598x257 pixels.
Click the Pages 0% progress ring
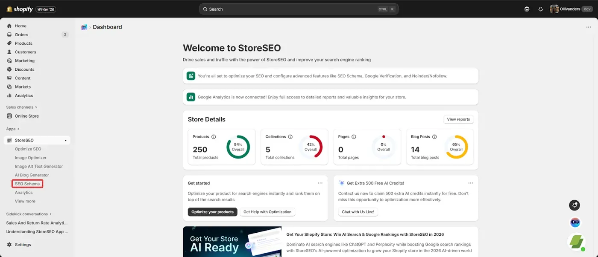(x=384, y=147)
